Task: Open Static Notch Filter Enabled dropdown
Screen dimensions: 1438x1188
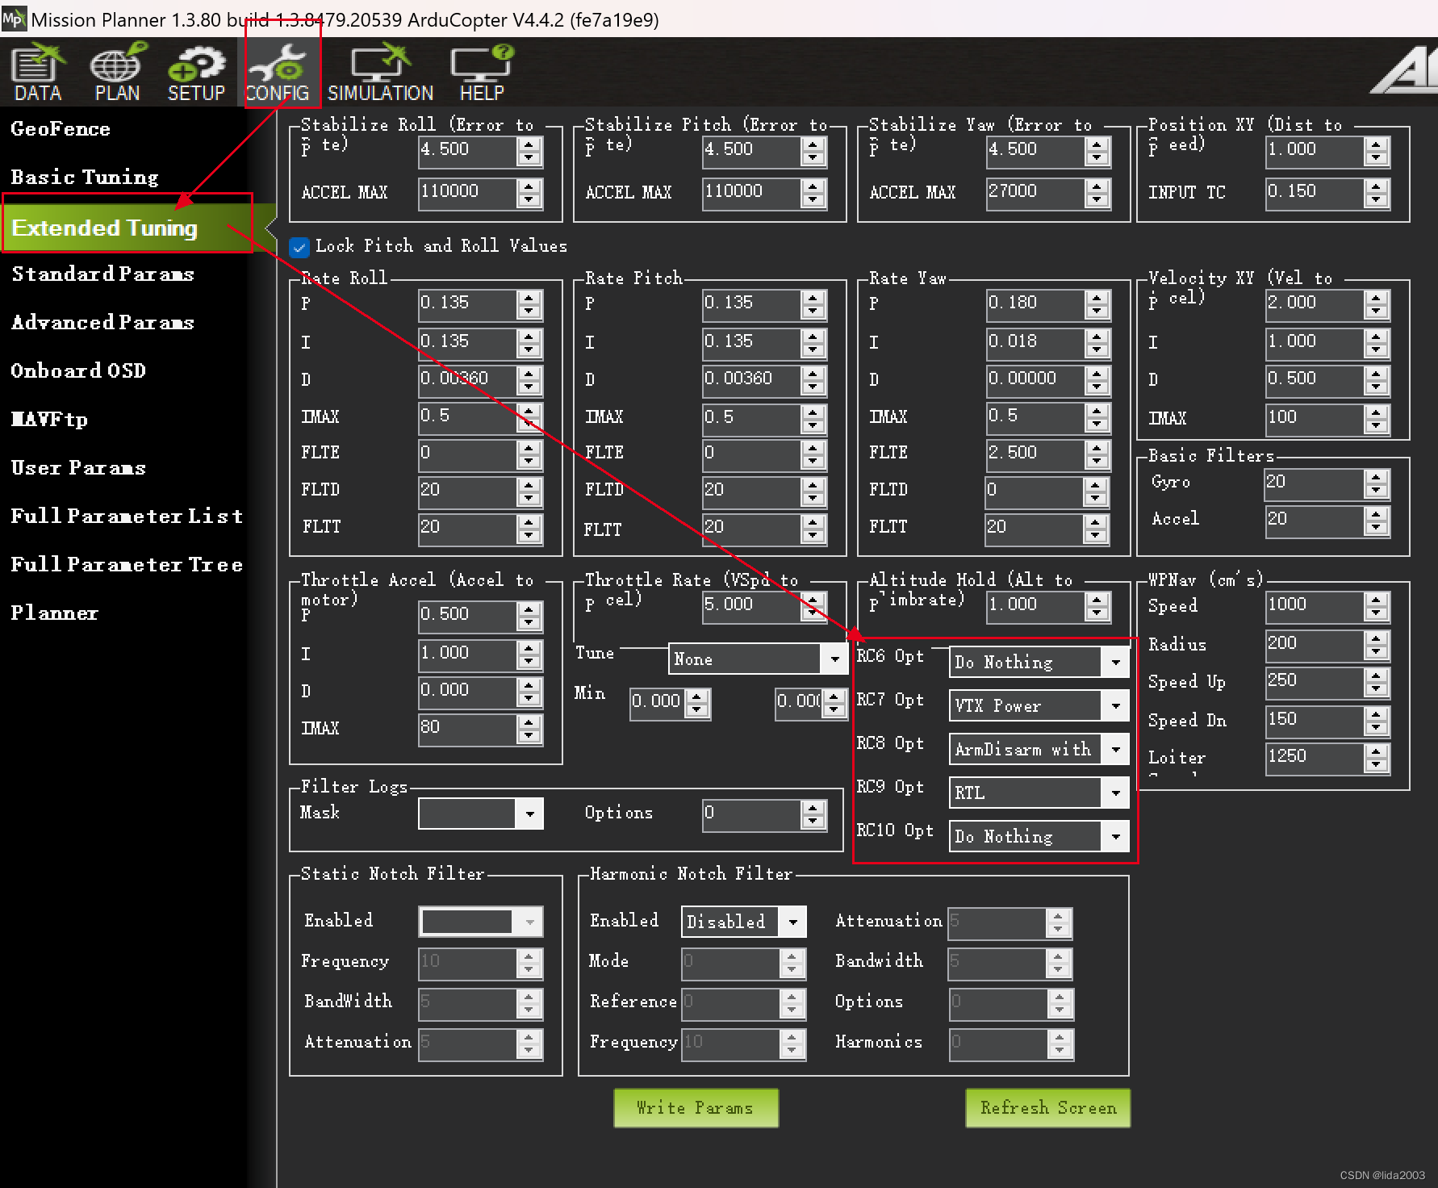Action: pyautogui.click(x=481, y=922)
